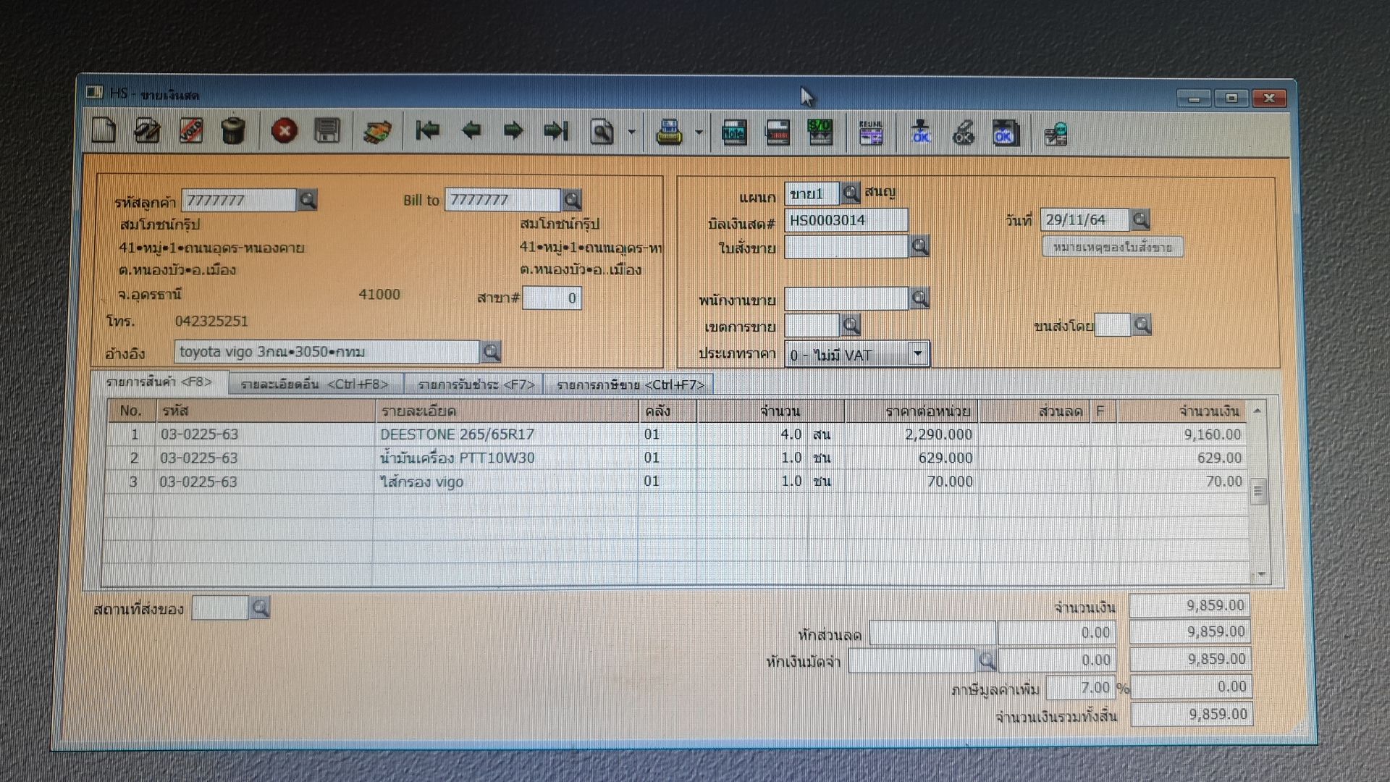Switch to รายละเอียดอื่น <Ctrl+F8> tab
Viewport: 1390px width, 782px height.
tap(314, 384)
